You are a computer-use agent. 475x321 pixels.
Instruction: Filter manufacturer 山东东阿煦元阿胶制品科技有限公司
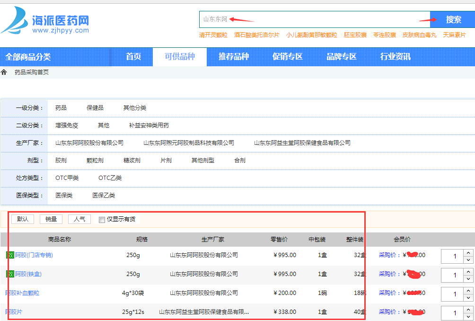point(189,143)
